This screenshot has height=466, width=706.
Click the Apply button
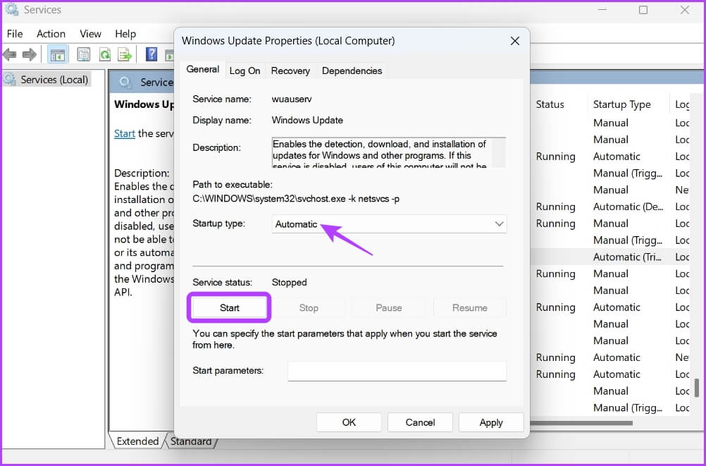coord(491,422)
